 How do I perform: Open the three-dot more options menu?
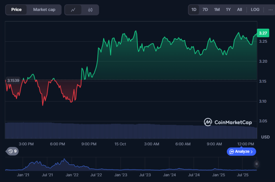tap(270, 10)
